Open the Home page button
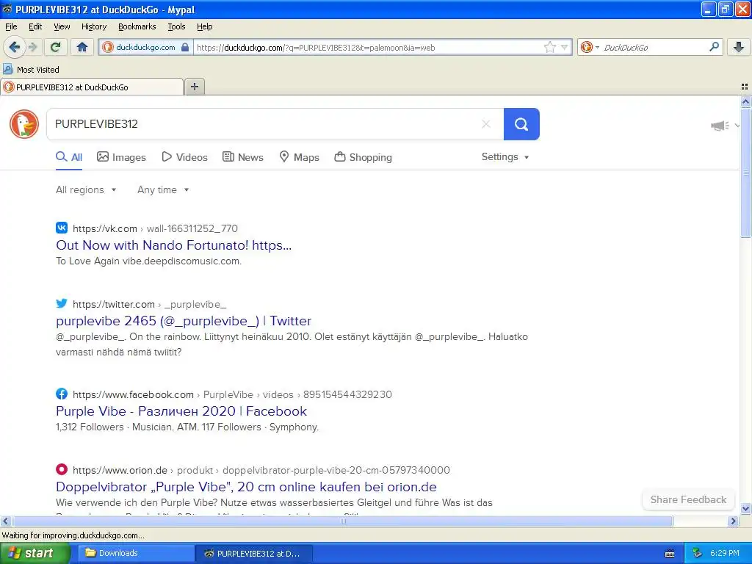Screen dimensions: 752x564 point(82,47)
